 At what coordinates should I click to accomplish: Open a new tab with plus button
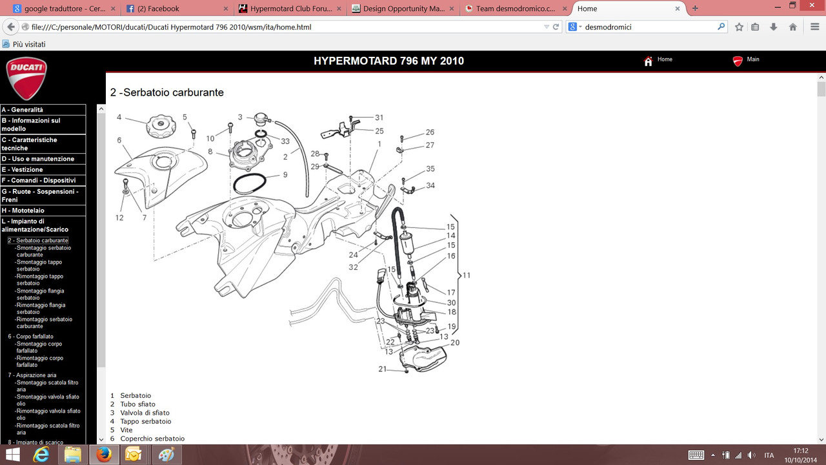(x=695, y=8)
